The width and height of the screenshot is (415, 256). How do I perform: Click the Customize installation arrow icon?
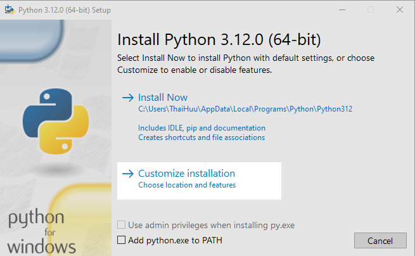click(128, 174)
